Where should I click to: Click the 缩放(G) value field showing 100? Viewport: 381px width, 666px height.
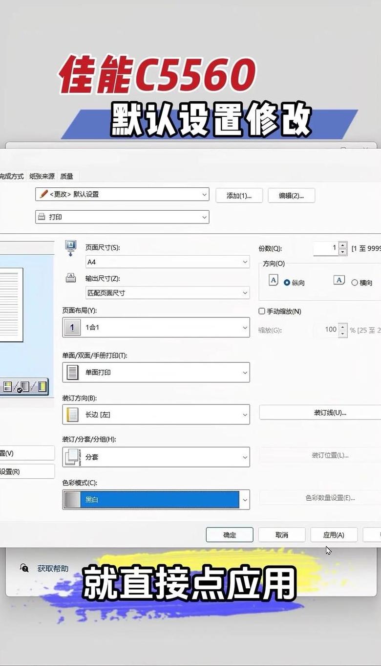(325, 330)
